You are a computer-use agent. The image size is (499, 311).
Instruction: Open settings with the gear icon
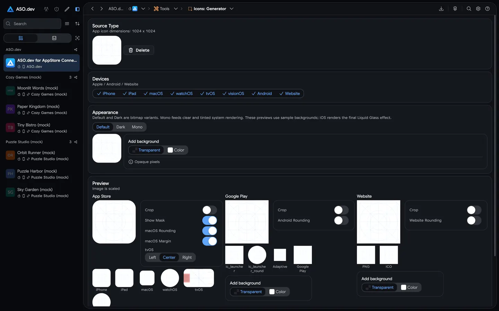[x=478, y=9]
